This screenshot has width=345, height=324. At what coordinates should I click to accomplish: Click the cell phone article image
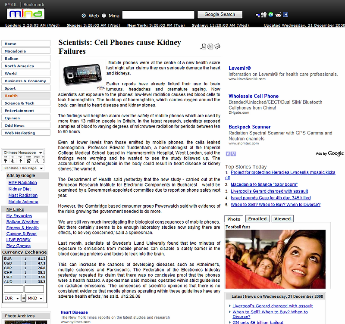(82, 75)
